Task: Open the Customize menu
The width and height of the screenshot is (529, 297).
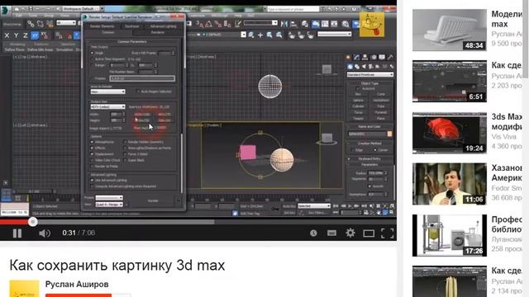Action: point(197,16)
